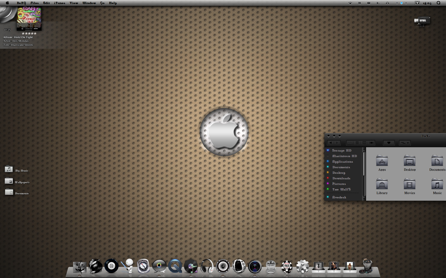Switch Finder to icon view
446x278 pixels.
(x=350, y=143)
